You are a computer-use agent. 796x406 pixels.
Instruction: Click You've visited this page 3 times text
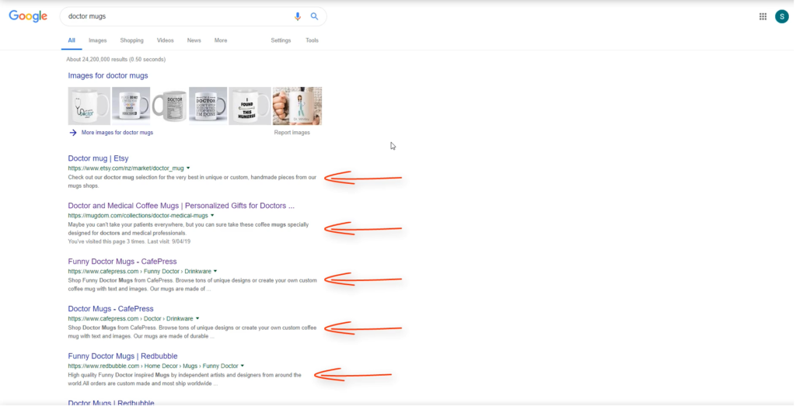tap(130, 241)
